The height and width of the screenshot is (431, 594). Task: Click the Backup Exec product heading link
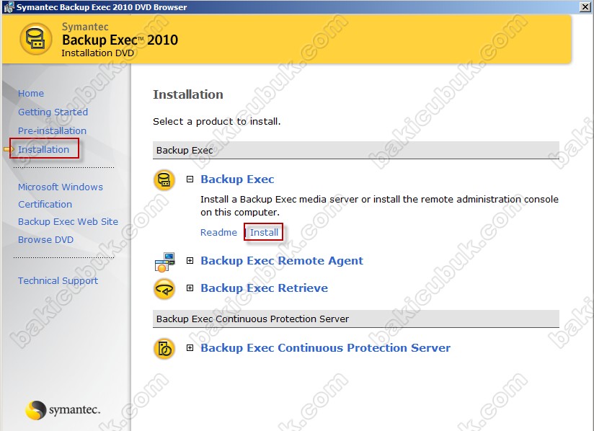point(237,179)
